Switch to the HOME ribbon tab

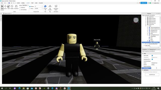pyautogui.click(x=18, y=3)
